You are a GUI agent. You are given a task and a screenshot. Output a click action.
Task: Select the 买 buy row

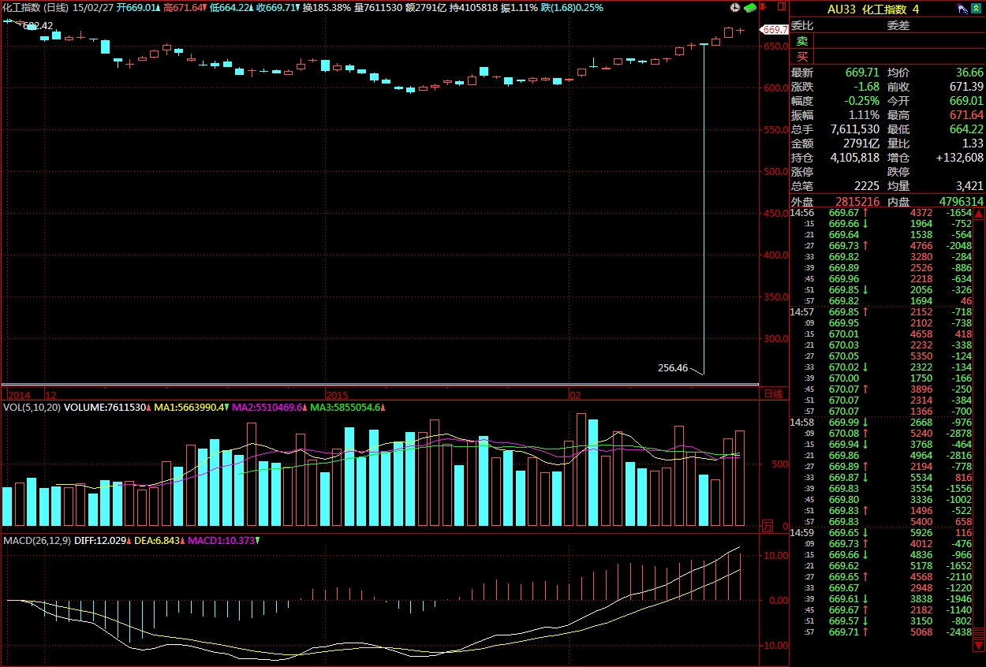(801, 56)
